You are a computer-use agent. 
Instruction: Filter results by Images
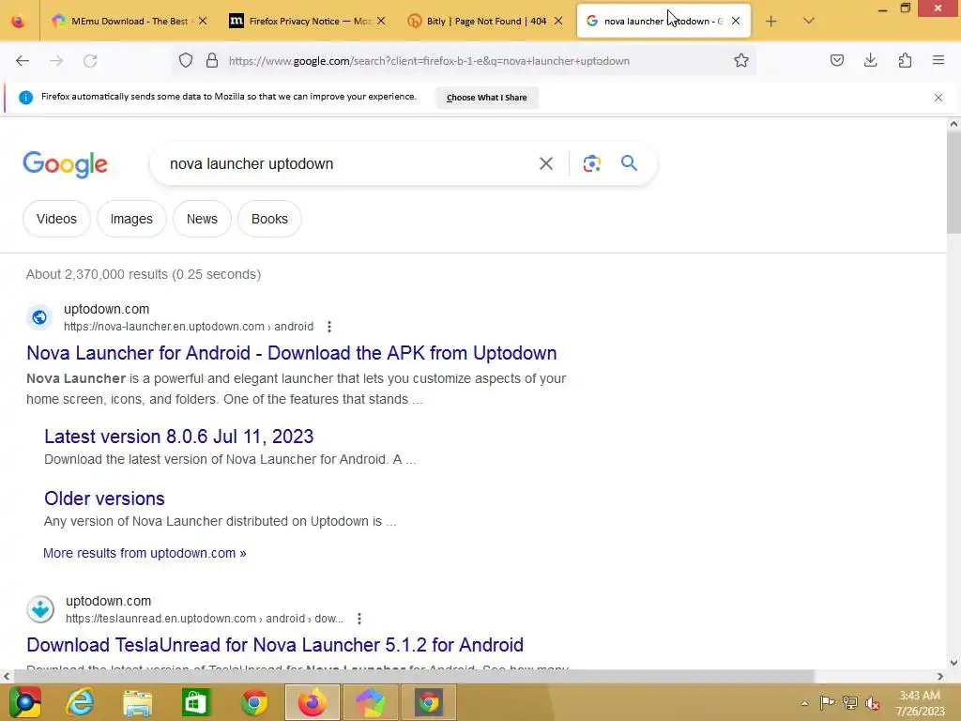pos(131,219)
